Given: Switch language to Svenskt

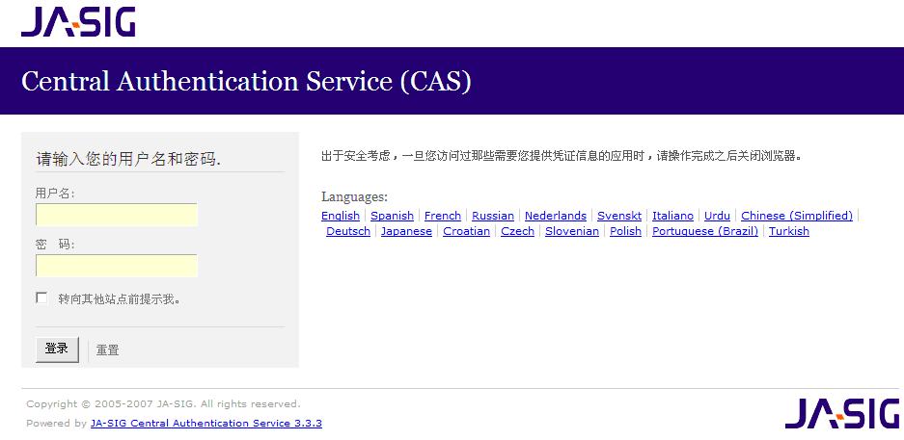Looking at the screenshot, I should click(x=619, y=216).
